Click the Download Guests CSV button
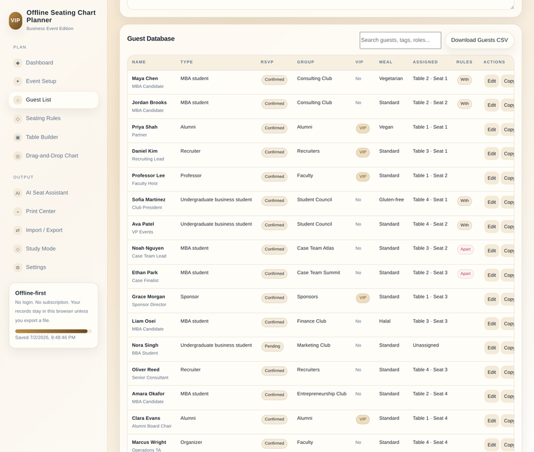The image size is (534, 452). coord(479,40)
